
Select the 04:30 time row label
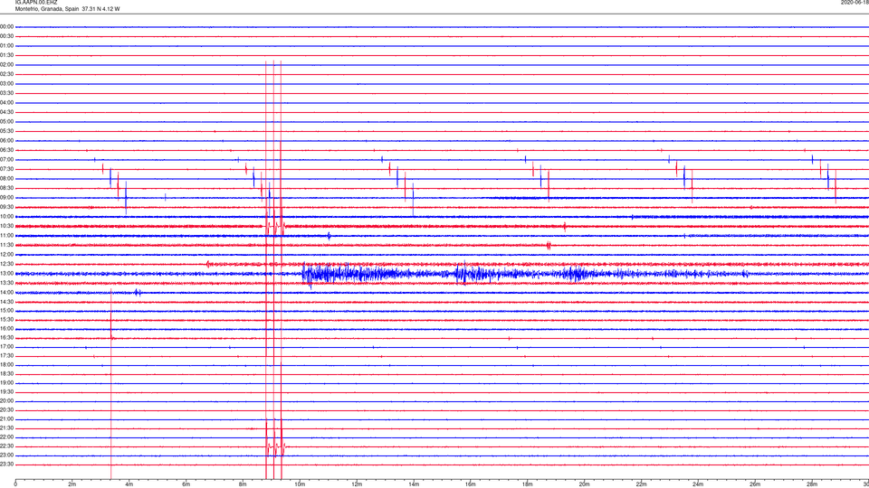[7, 112]
